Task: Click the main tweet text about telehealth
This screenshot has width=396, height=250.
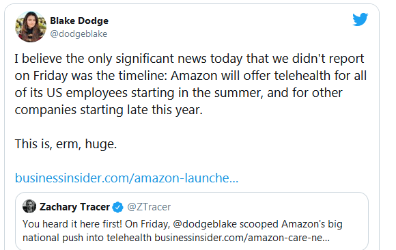Action: [190, 84]
